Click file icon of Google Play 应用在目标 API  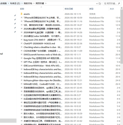[22, 58]
